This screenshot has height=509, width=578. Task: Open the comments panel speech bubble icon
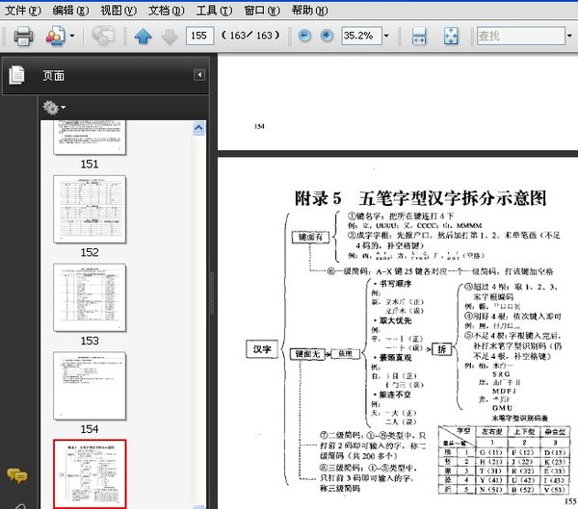tap(16, 475)
